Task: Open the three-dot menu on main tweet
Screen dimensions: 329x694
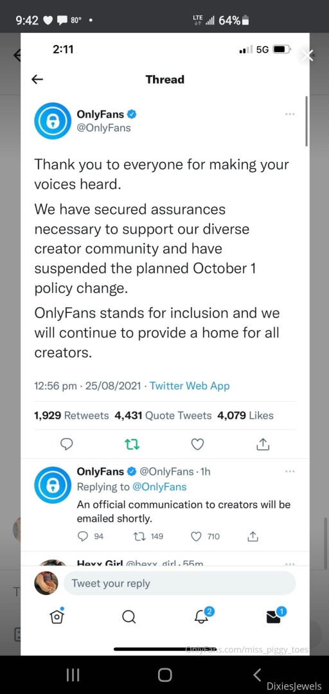Action: point(290,114)
